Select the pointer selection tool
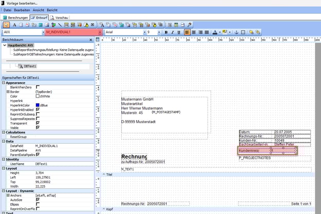The height and width of the screenshot is (214, 321). click(x=6, y=24)
